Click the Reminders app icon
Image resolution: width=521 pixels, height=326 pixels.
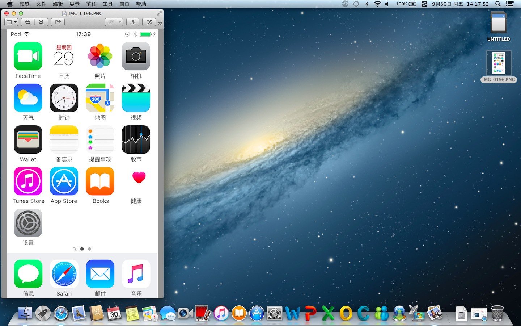click(x=100, y=139)
